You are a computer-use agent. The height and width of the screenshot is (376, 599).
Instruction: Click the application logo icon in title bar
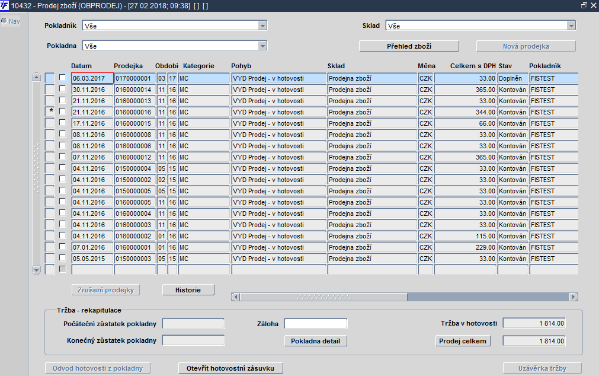[x=5, y=6]
